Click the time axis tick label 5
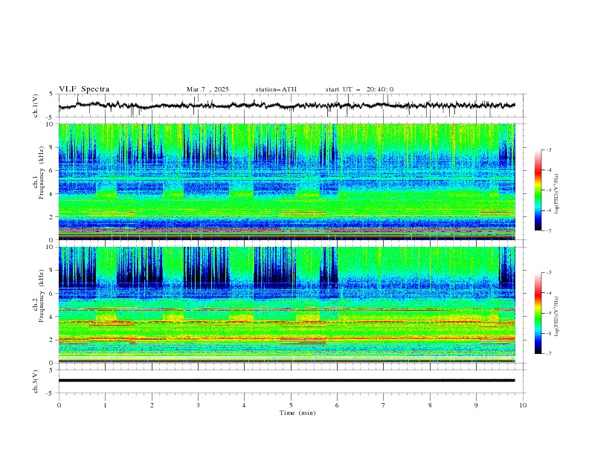Screen dimensions: 589x455 click(291, 405)
